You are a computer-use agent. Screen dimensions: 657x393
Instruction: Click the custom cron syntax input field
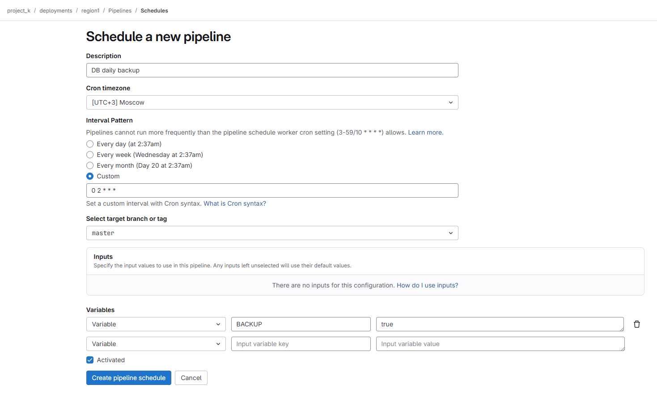pyautogui.click(x=272, y=190)
